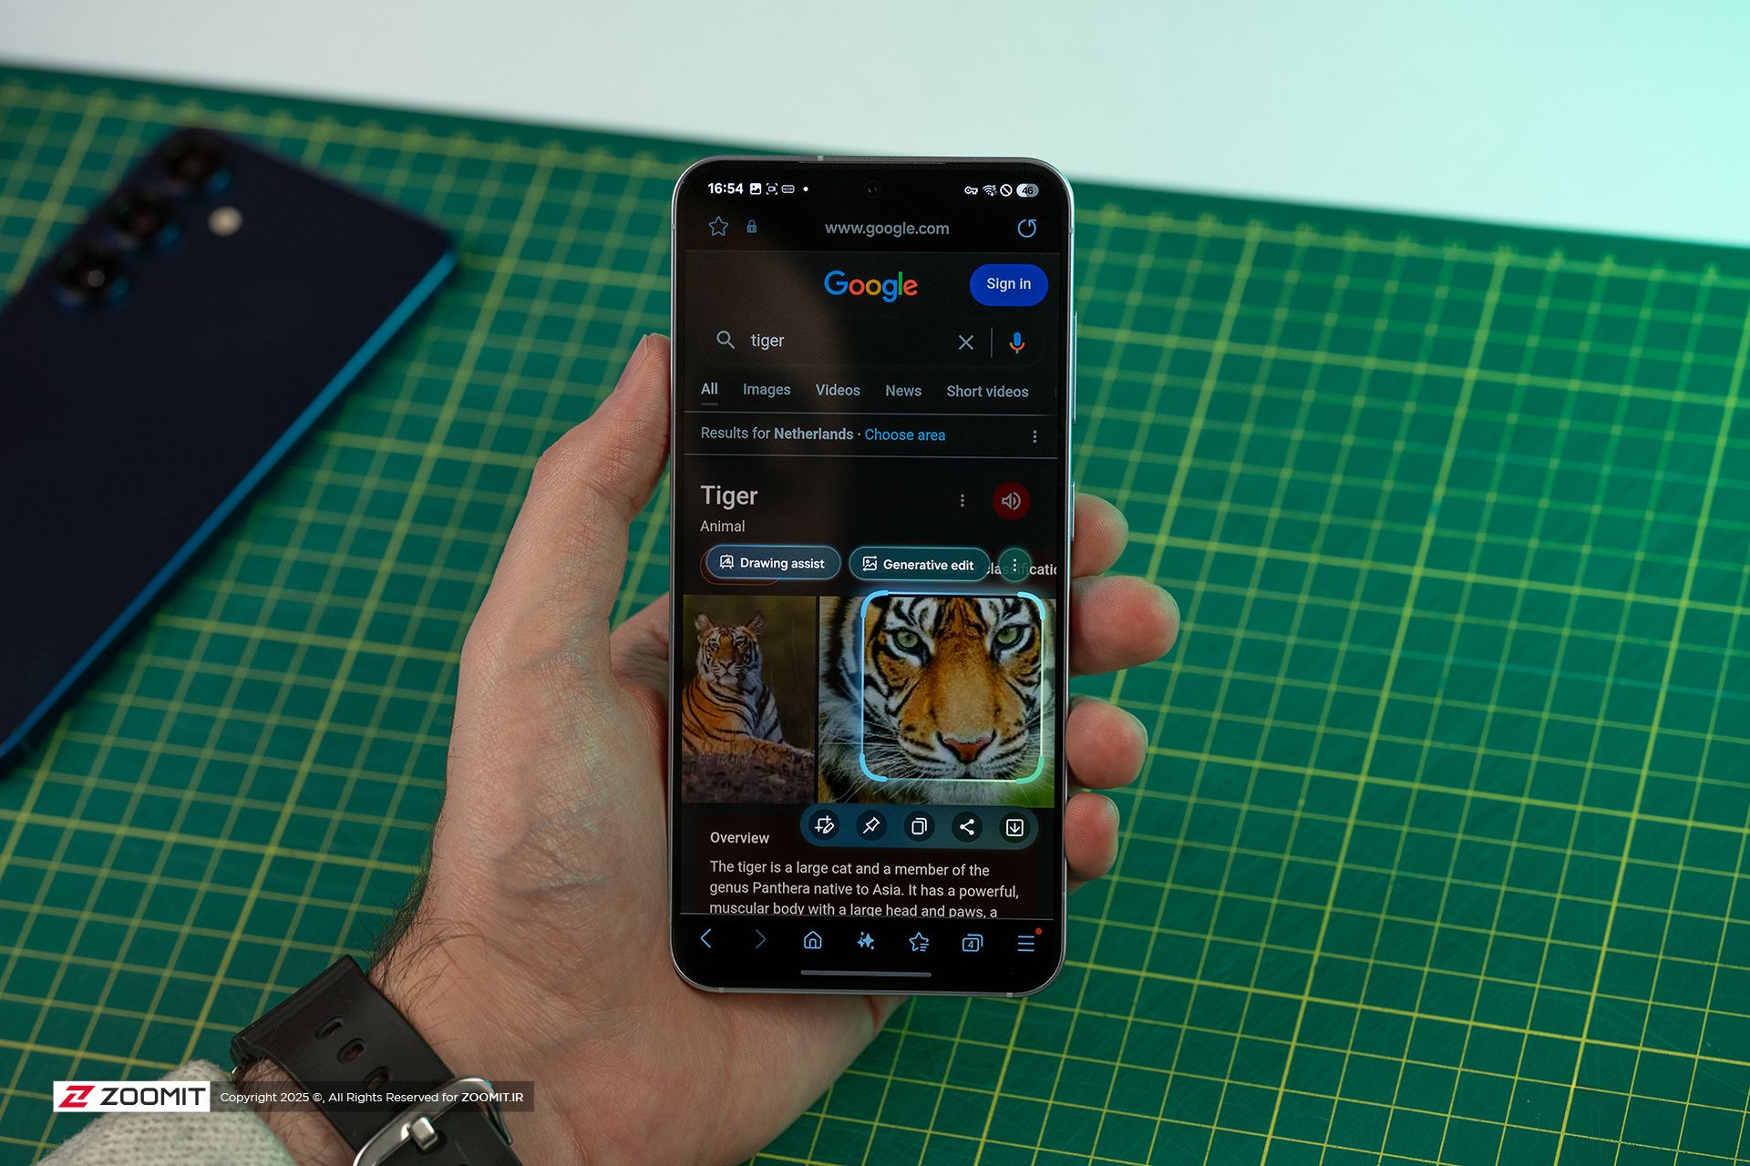Tap the audio speaker icon for Tiger
1750x1166 pixels.
tap(1009, 498)
